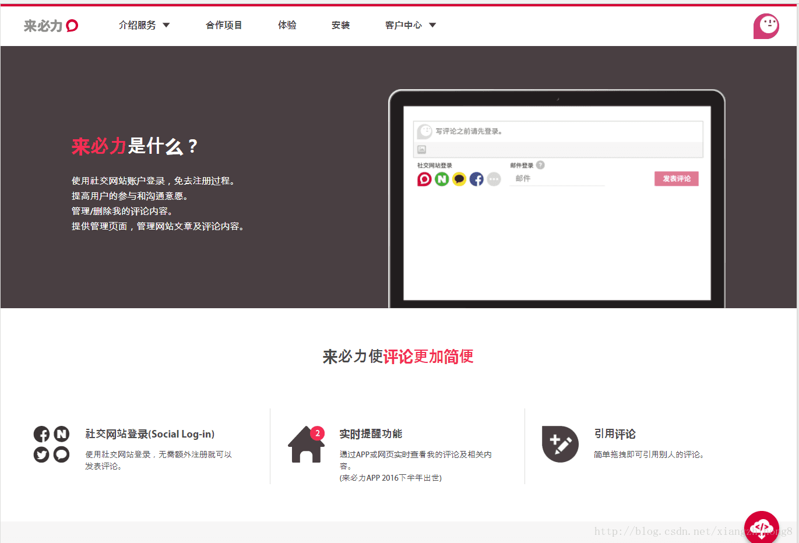Click the 来必力是什么？ headline
The height and width of the screenshot is (543, 799).
pos(135,146)
